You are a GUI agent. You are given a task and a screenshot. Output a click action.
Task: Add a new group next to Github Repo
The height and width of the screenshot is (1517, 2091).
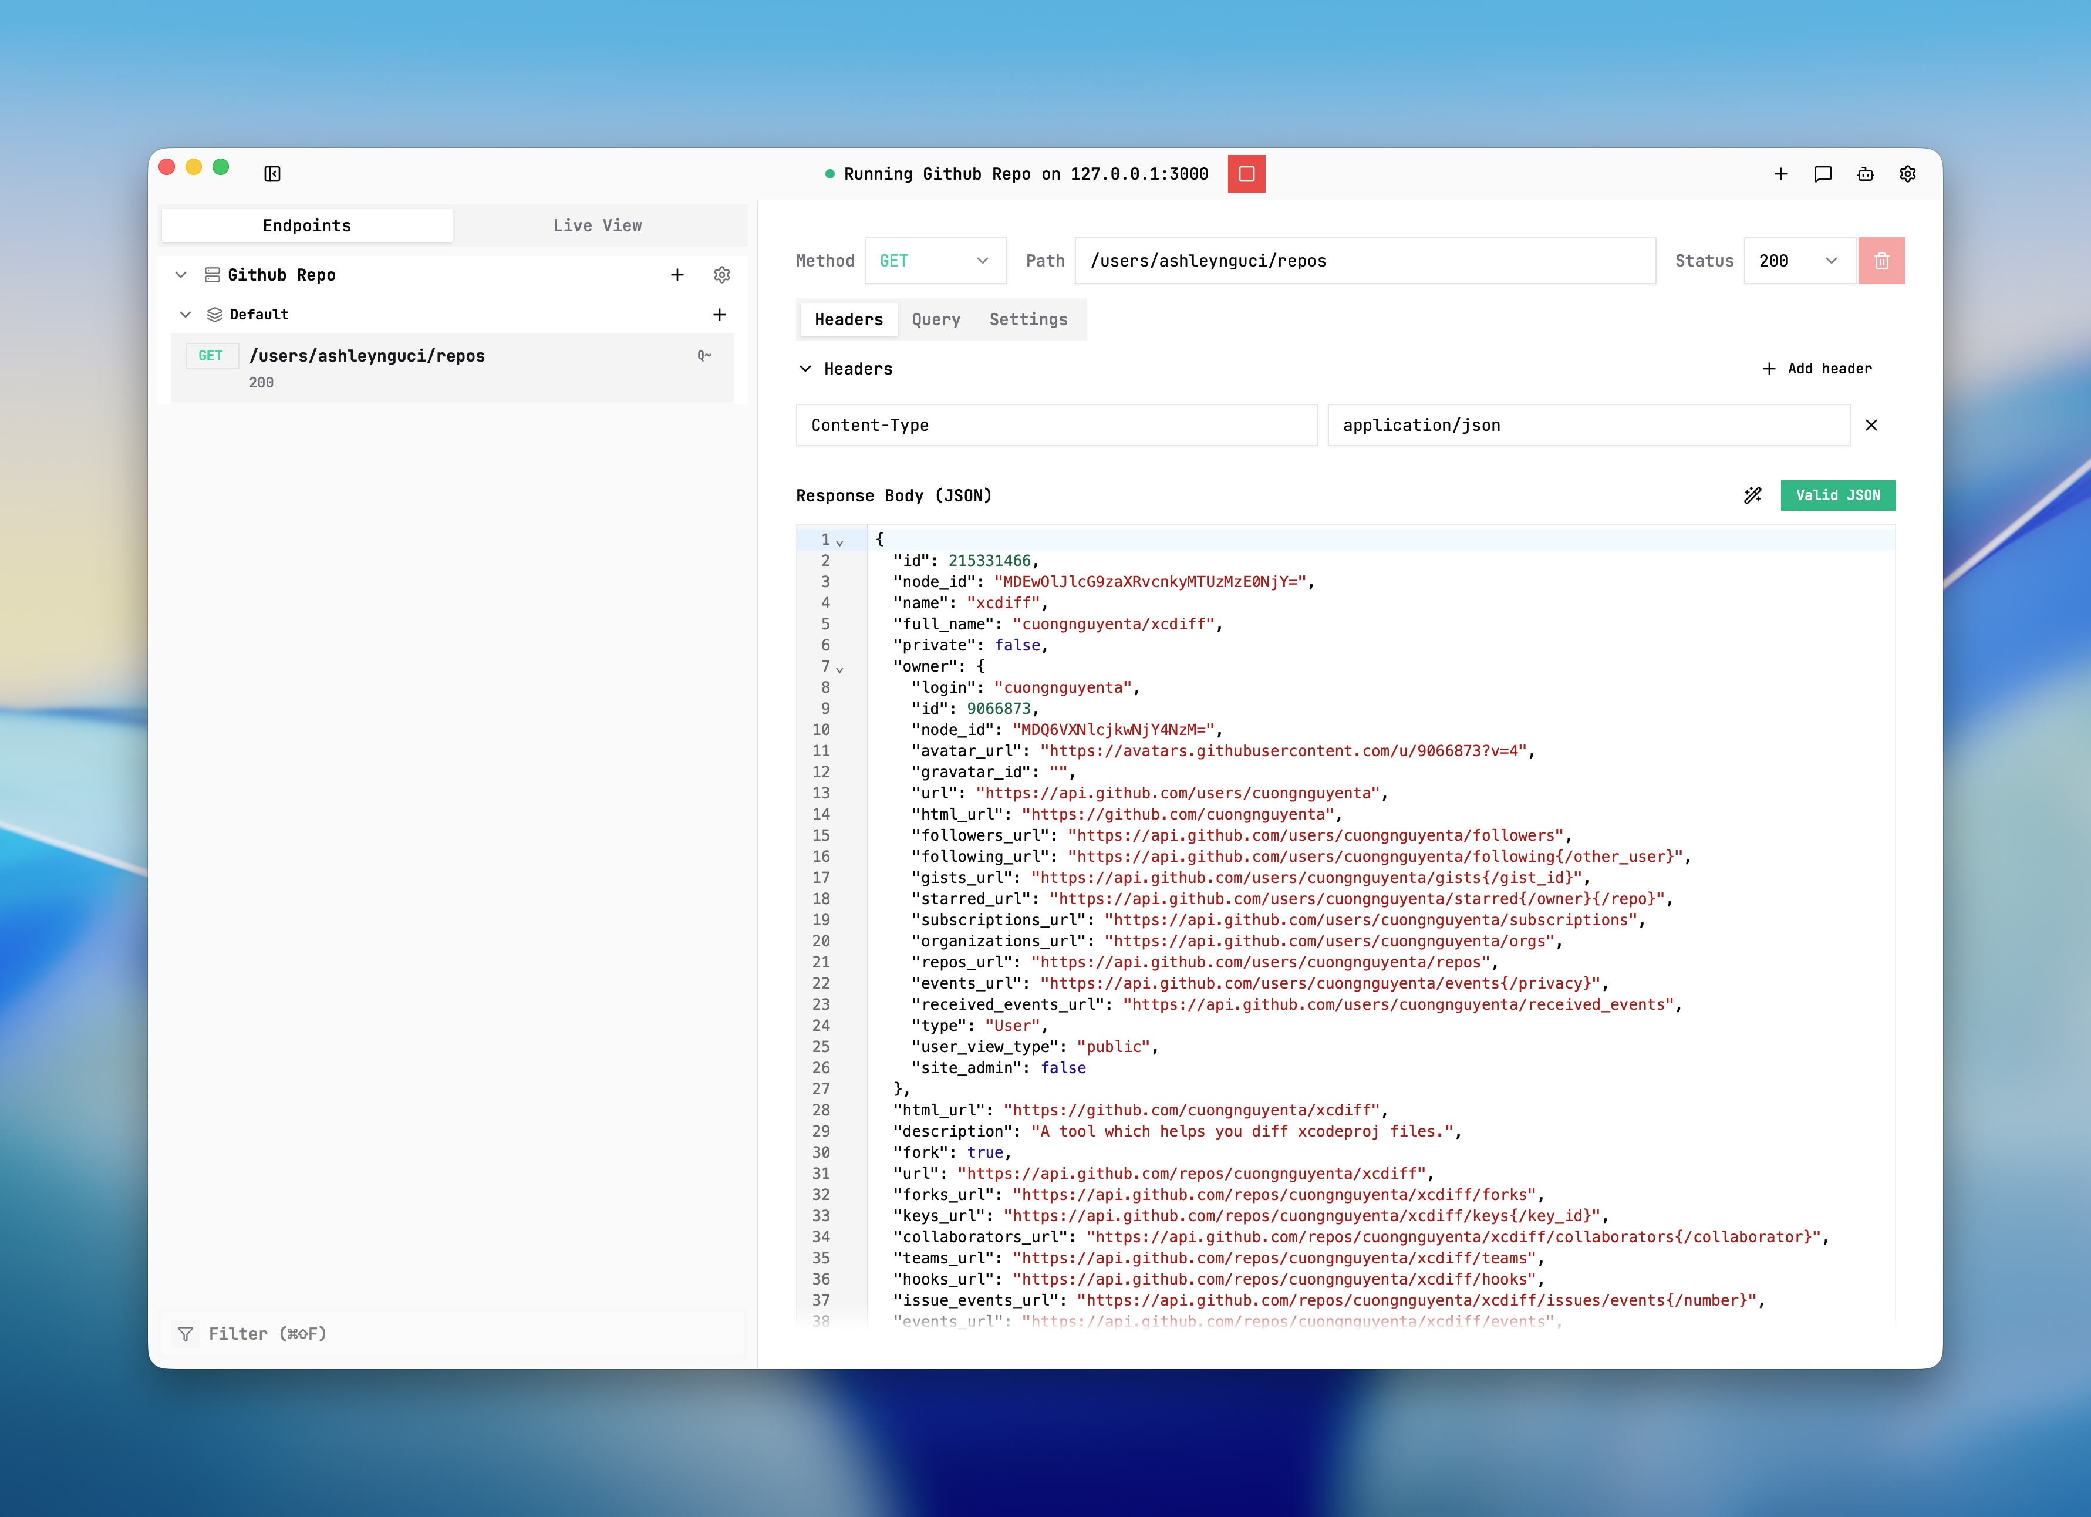(677, 274)
